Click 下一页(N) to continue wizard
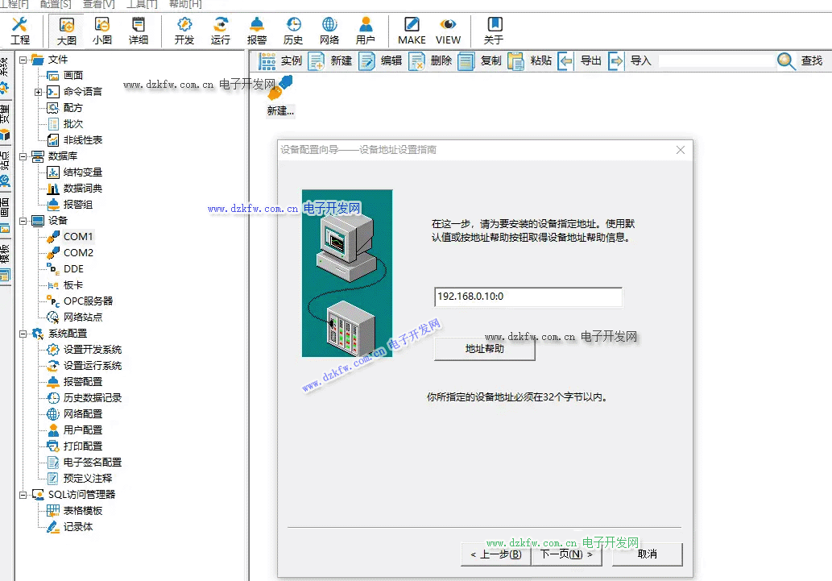This screenshot has height=581, width=832. [x=566, y=554]
